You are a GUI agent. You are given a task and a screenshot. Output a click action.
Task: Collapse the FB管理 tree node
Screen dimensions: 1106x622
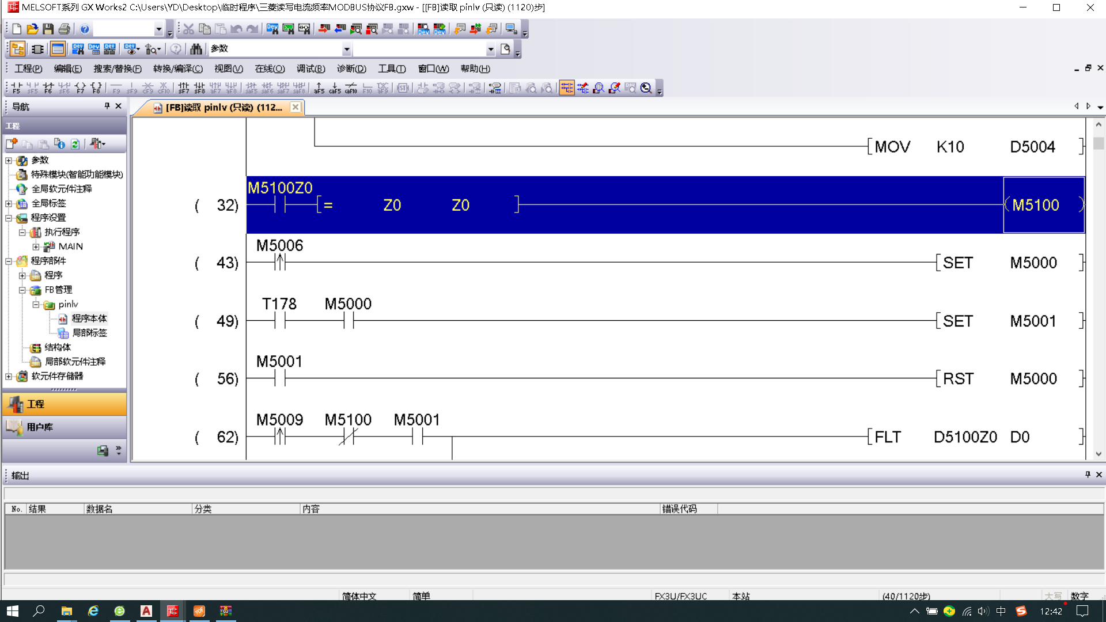pos(22,290)
